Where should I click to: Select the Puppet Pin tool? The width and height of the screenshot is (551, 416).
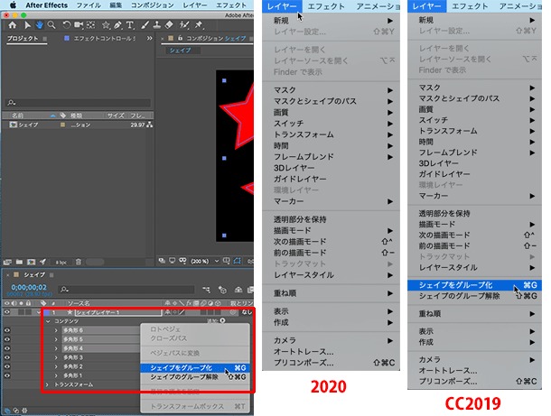click(199, 25)
